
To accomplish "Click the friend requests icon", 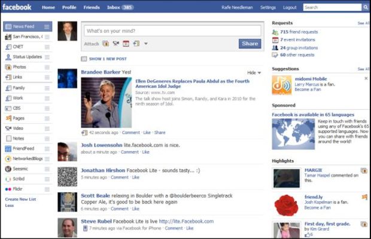I will pyautogui.click(x=275, y=32).
